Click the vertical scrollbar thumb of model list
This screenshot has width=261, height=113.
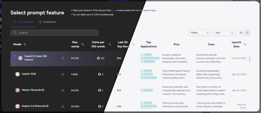(x=250, y=59)
